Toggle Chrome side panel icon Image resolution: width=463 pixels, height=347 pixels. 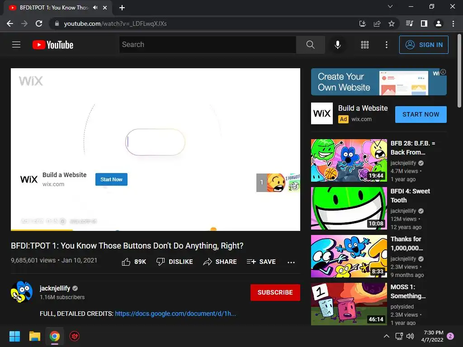[x=424, y=23]
